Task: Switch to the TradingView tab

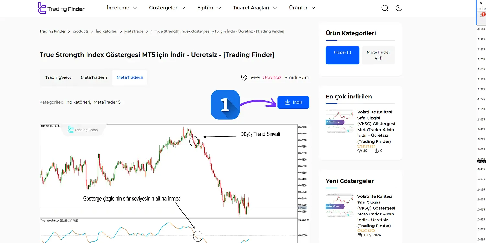Action: pos(58,77)
